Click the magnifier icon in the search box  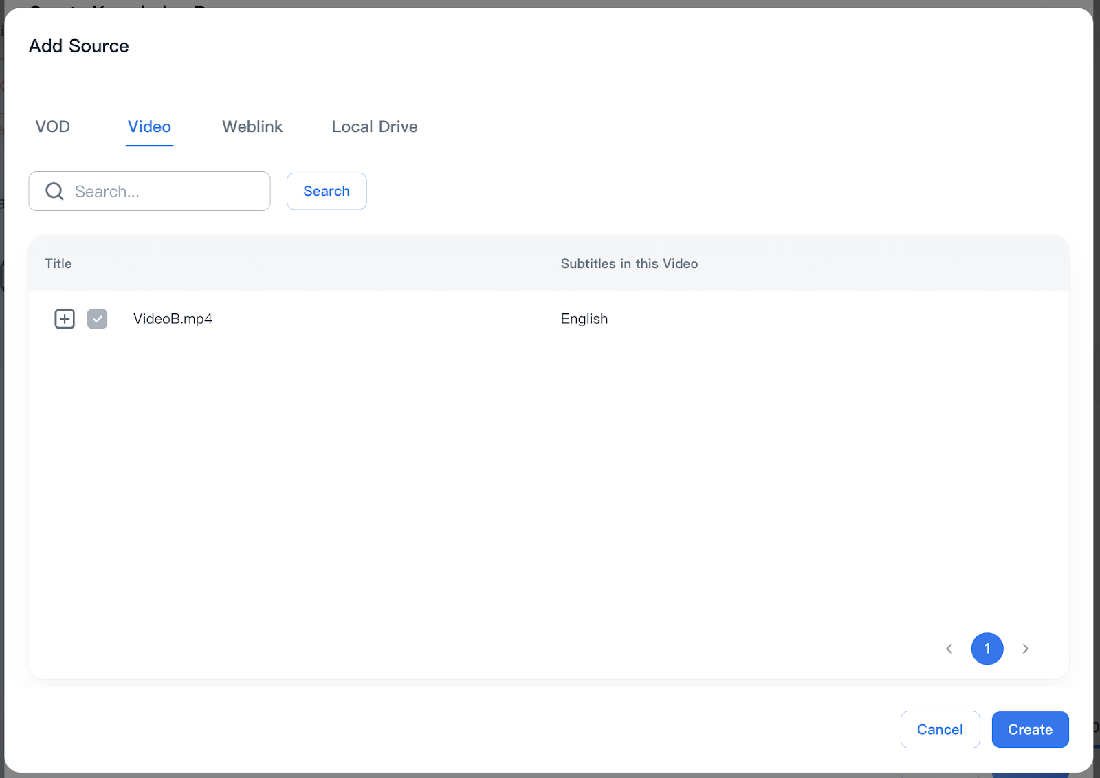point(54,191)
